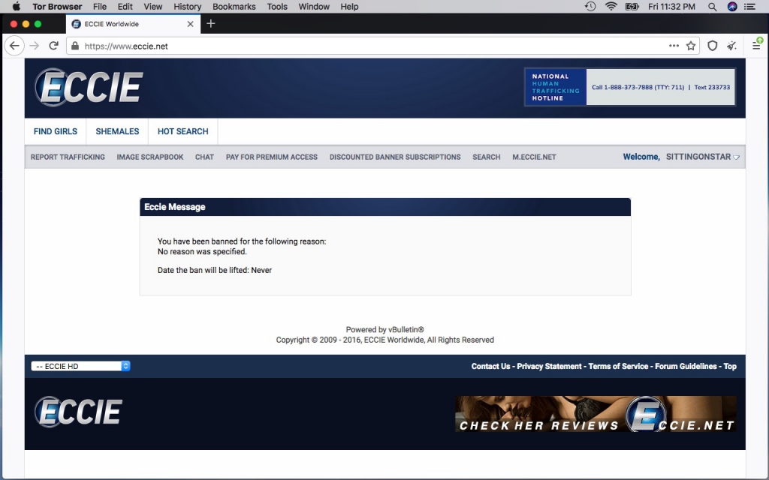Open DISCOUNTED BANNER SUBSCRIPTIONS link
The image size is (769, 480).
pos(395,157)
